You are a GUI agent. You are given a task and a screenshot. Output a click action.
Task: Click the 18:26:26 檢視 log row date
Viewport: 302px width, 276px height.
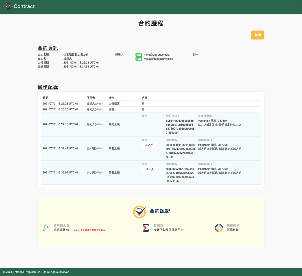60,109
